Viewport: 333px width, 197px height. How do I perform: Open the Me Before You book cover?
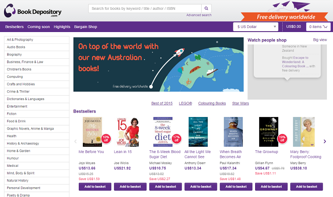pos(92,132)
